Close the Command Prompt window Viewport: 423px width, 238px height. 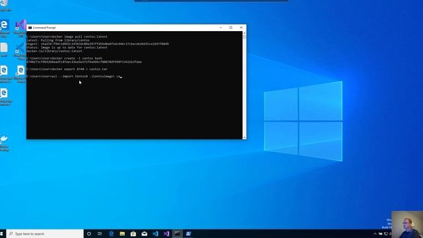[x=241, y=28]
